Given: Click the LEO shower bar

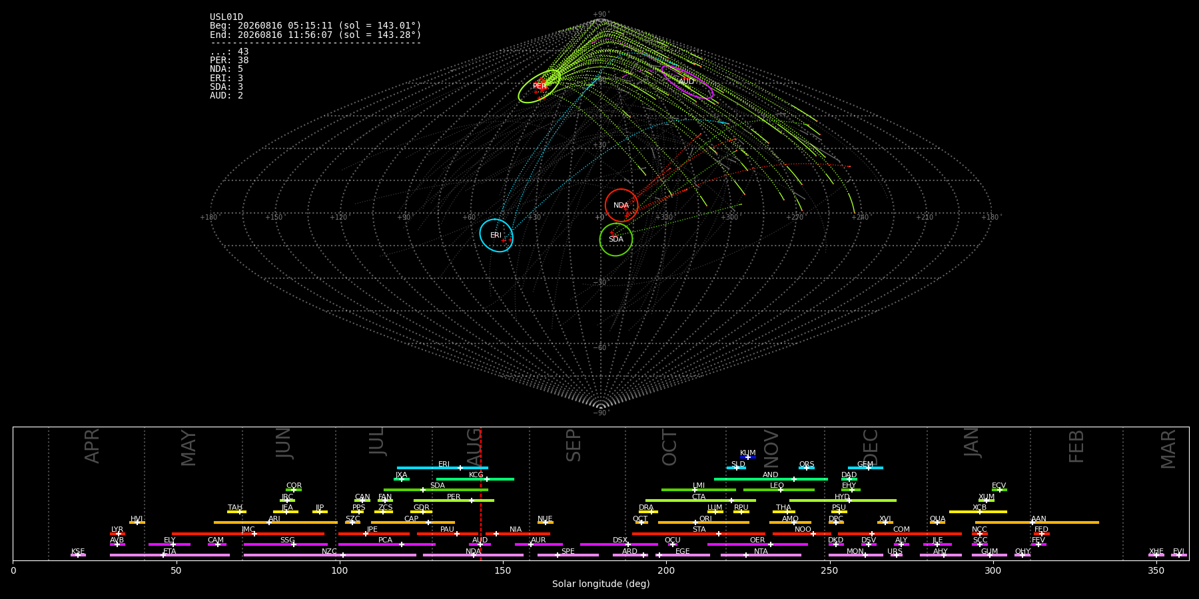Looking at the screenshot, I should coord(779,490).
